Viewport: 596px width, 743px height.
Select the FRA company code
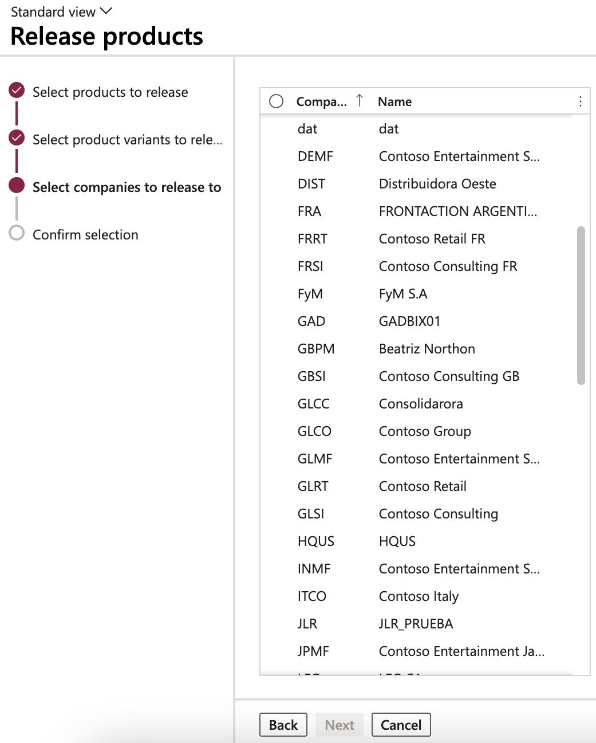point(309,211)
